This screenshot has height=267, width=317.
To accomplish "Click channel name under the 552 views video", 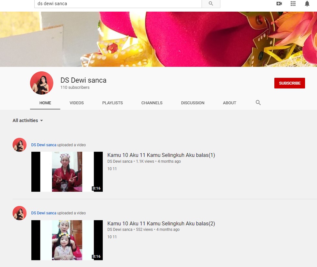I will click(x=120, y=230).
